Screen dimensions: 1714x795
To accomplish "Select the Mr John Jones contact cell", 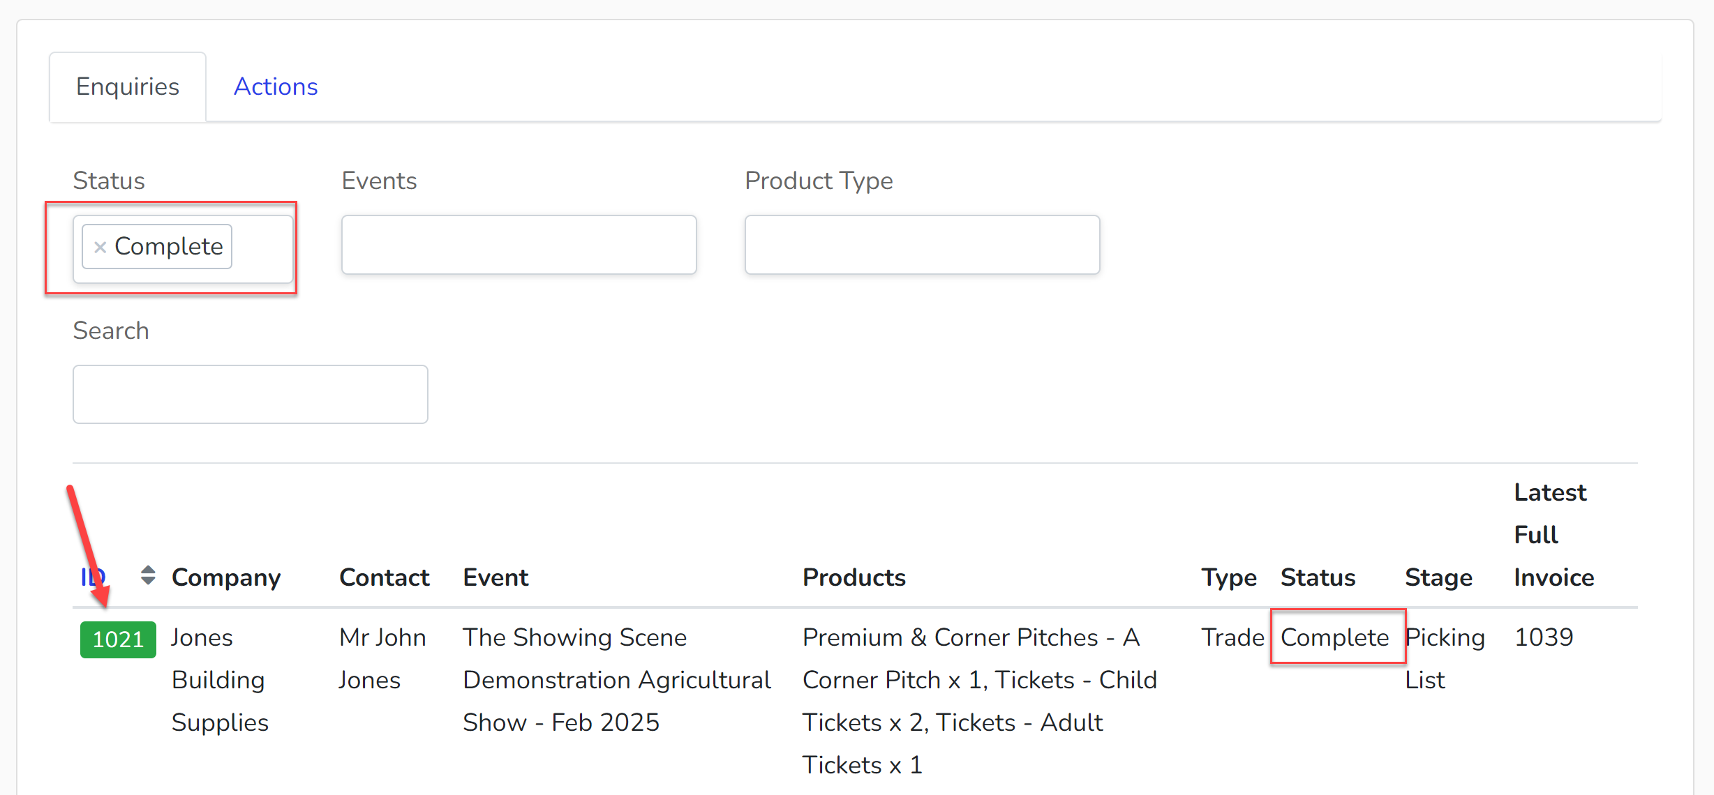I will pyautogui.click(x=382, y=658).
